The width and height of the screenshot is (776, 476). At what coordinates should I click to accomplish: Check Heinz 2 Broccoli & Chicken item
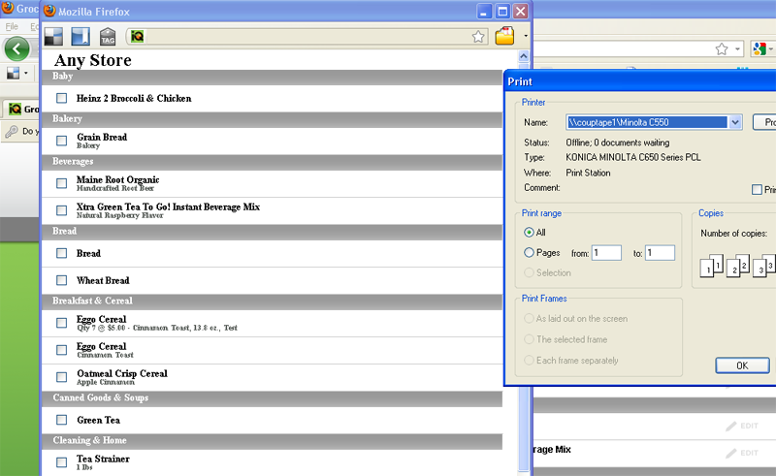[61, 98]
